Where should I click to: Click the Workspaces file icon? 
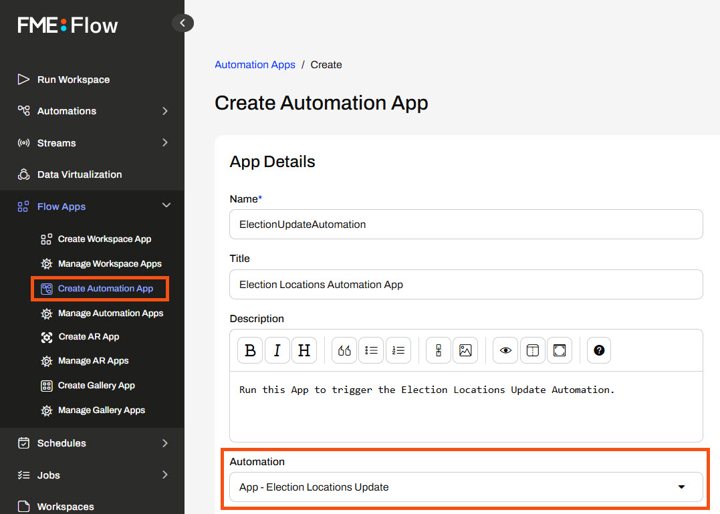pos(23,507)
